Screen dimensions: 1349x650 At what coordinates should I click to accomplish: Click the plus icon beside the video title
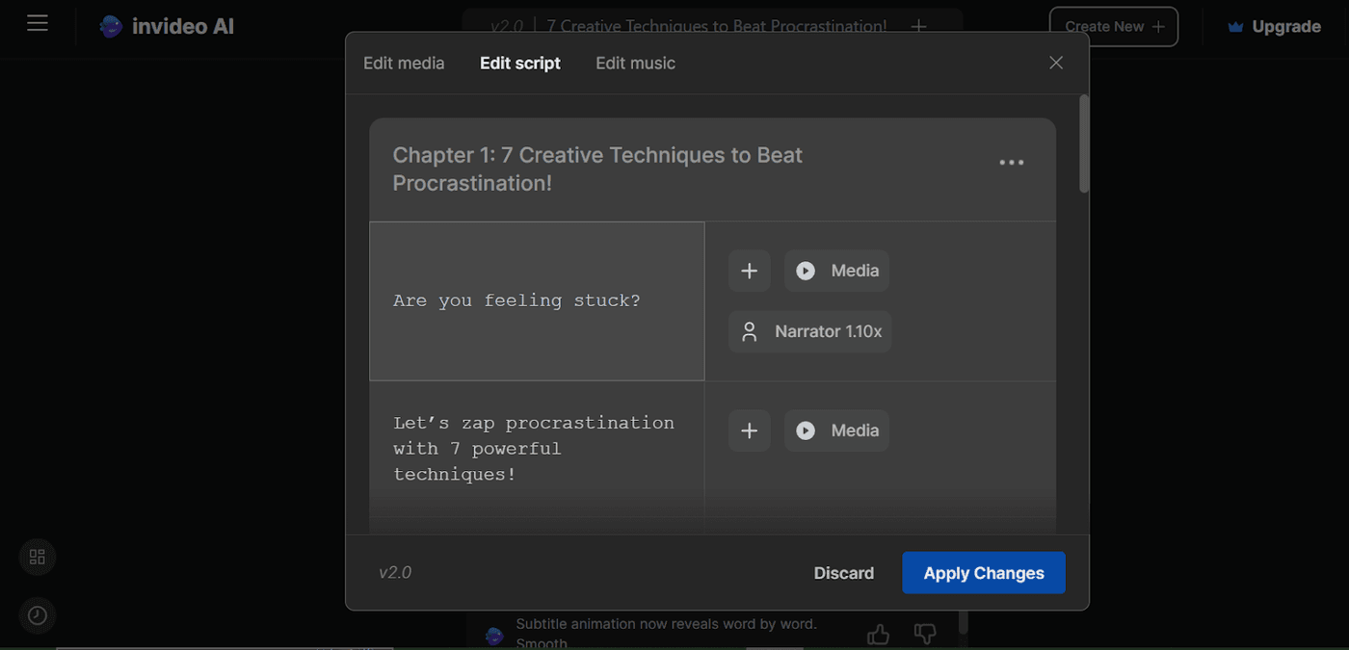918,26
